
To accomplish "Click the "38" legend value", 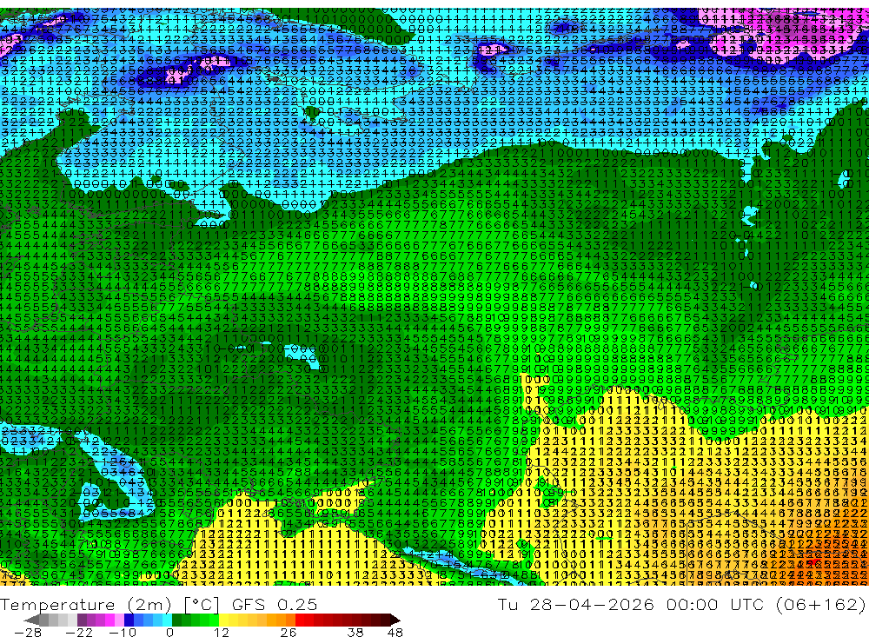I will 355,633.
